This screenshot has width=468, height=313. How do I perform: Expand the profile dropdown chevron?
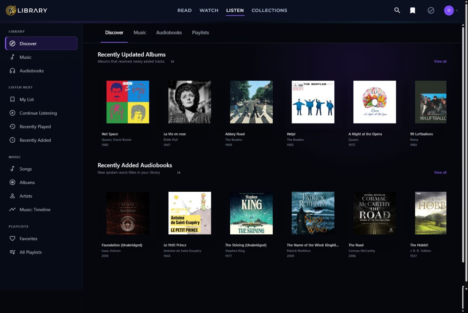tap(457, 10)
